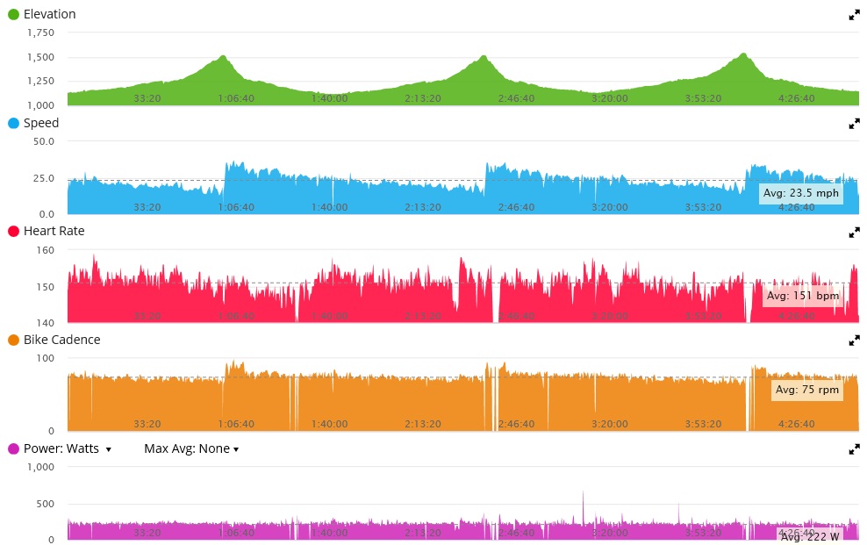Screen dimensions: 867x545
Task: Click the 50.0 label on Speed axis
Action: point(44,141)
